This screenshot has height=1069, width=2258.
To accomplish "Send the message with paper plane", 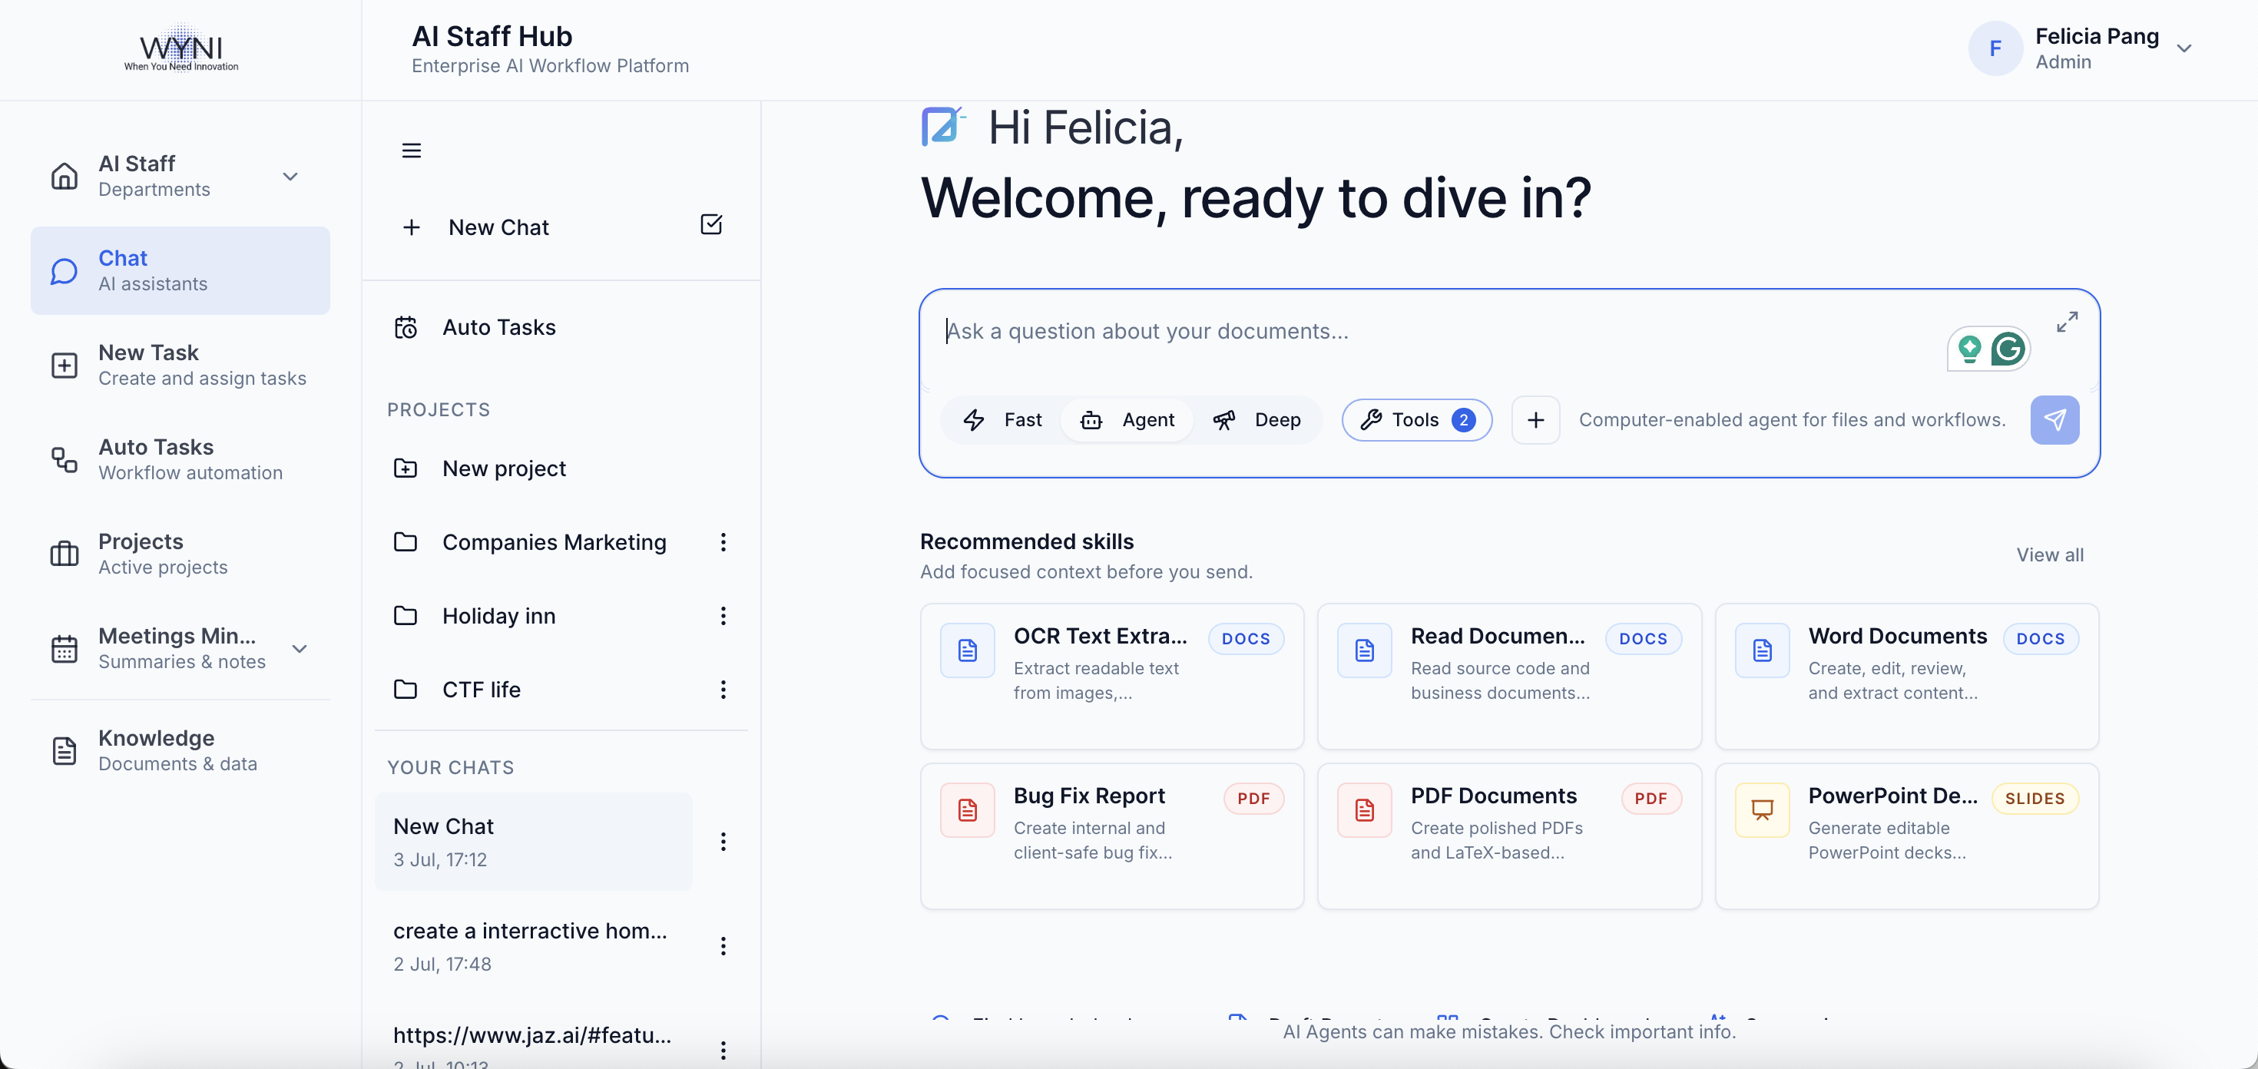I will (2054, 421).
